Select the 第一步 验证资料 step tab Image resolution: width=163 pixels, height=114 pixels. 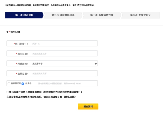pyautogui.click(x=24, y=15)
